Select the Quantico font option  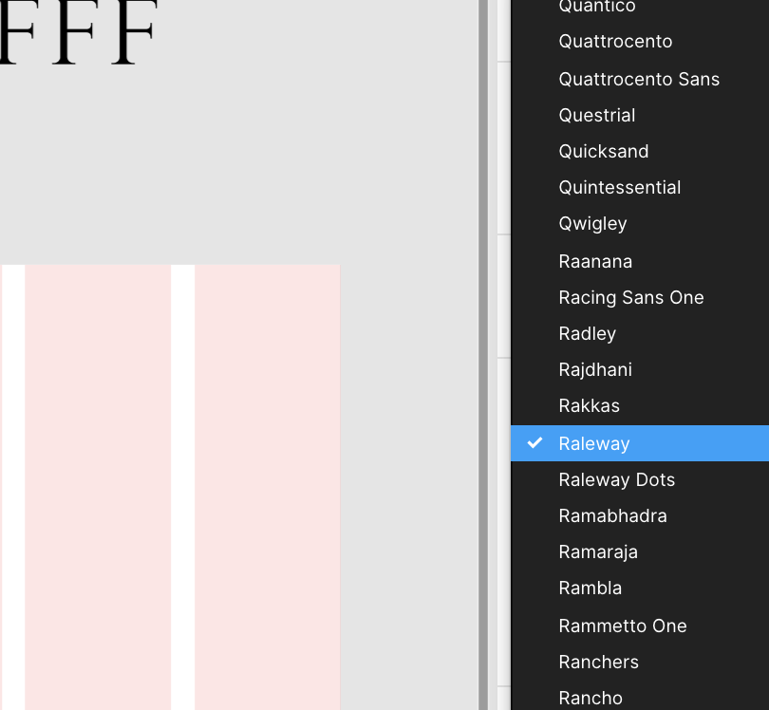(596, 8)
